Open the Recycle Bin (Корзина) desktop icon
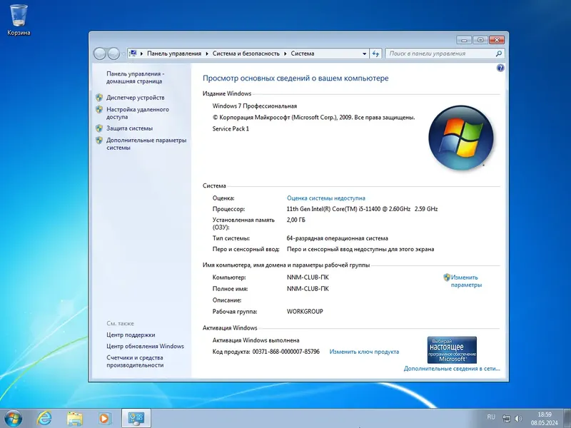Screen dimensions: 571x428 pyautogui.click(x=19, y=20)
